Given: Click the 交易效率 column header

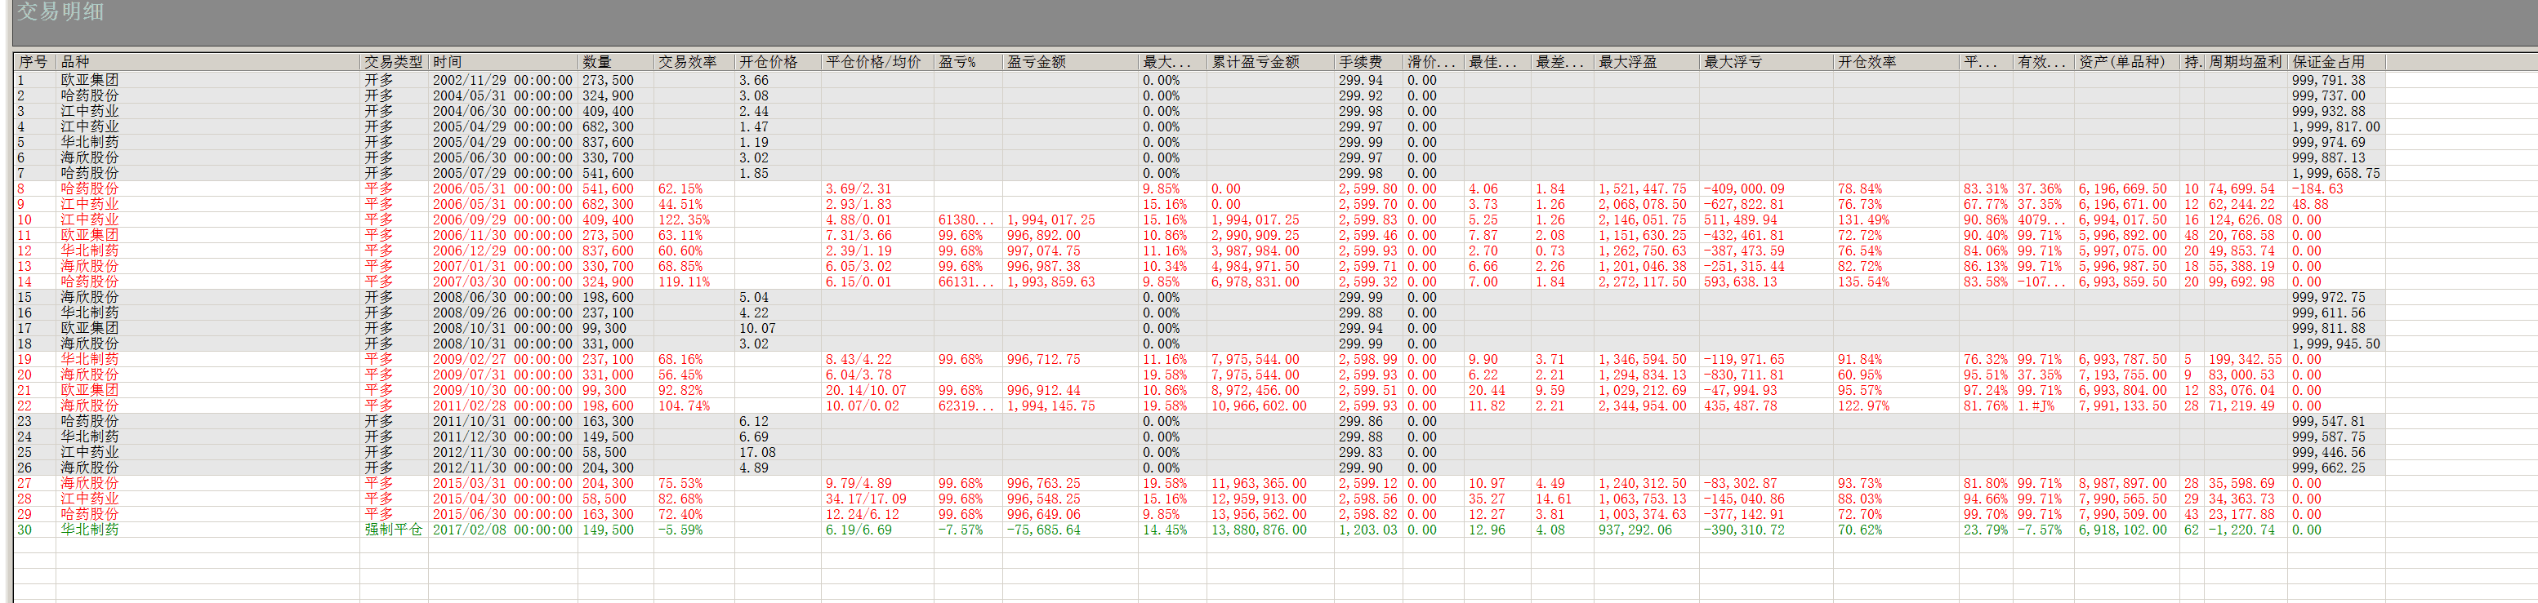Looking at the screenshot, I should click(694, 62).
